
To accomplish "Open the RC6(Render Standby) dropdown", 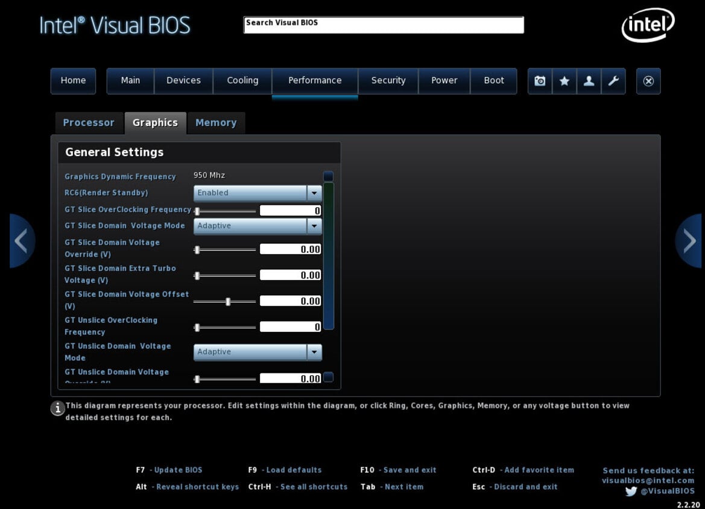I will click(x=258, y=193).
